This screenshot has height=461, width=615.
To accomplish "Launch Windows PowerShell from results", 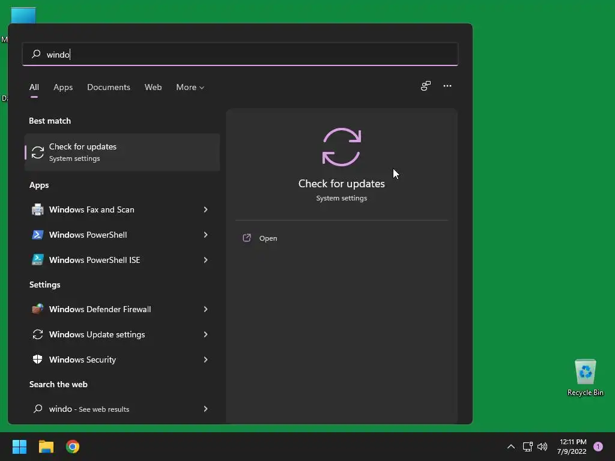I will click(122, 235).
